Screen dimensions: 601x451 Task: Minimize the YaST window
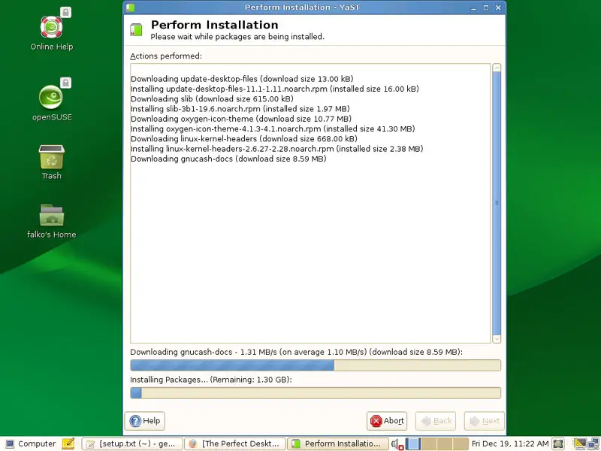coord(474,8)
